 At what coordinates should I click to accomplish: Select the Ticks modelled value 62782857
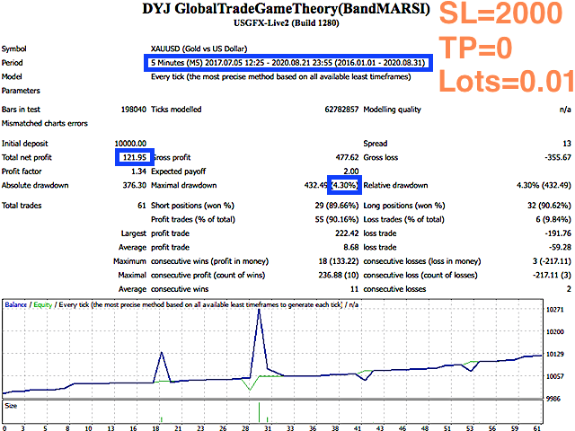[341, 110]
